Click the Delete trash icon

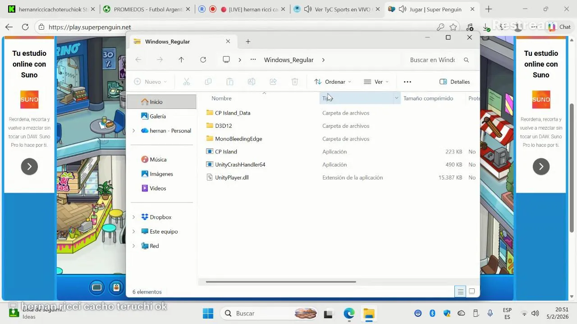[x=295, y=81]
